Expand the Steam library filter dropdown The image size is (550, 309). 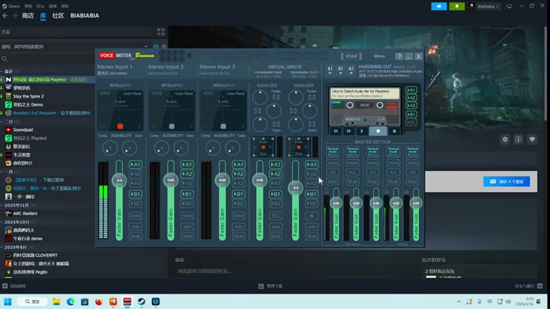[x=146, y=46]
